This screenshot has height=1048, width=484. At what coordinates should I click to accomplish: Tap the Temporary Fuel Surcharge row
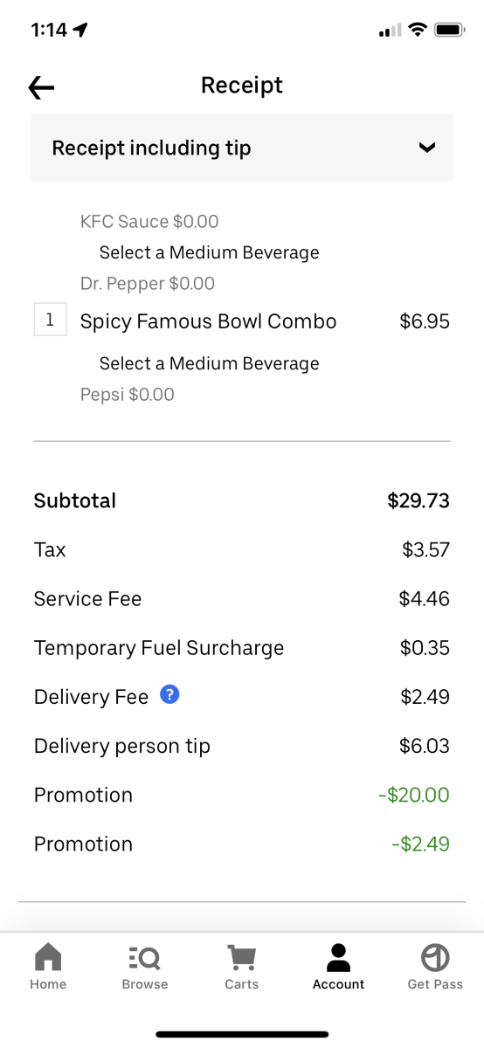click(242, 648)
